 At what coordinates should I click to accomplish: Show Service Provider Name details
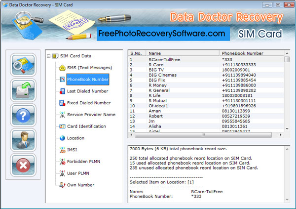pyautogui.click(x=91, y=115)
